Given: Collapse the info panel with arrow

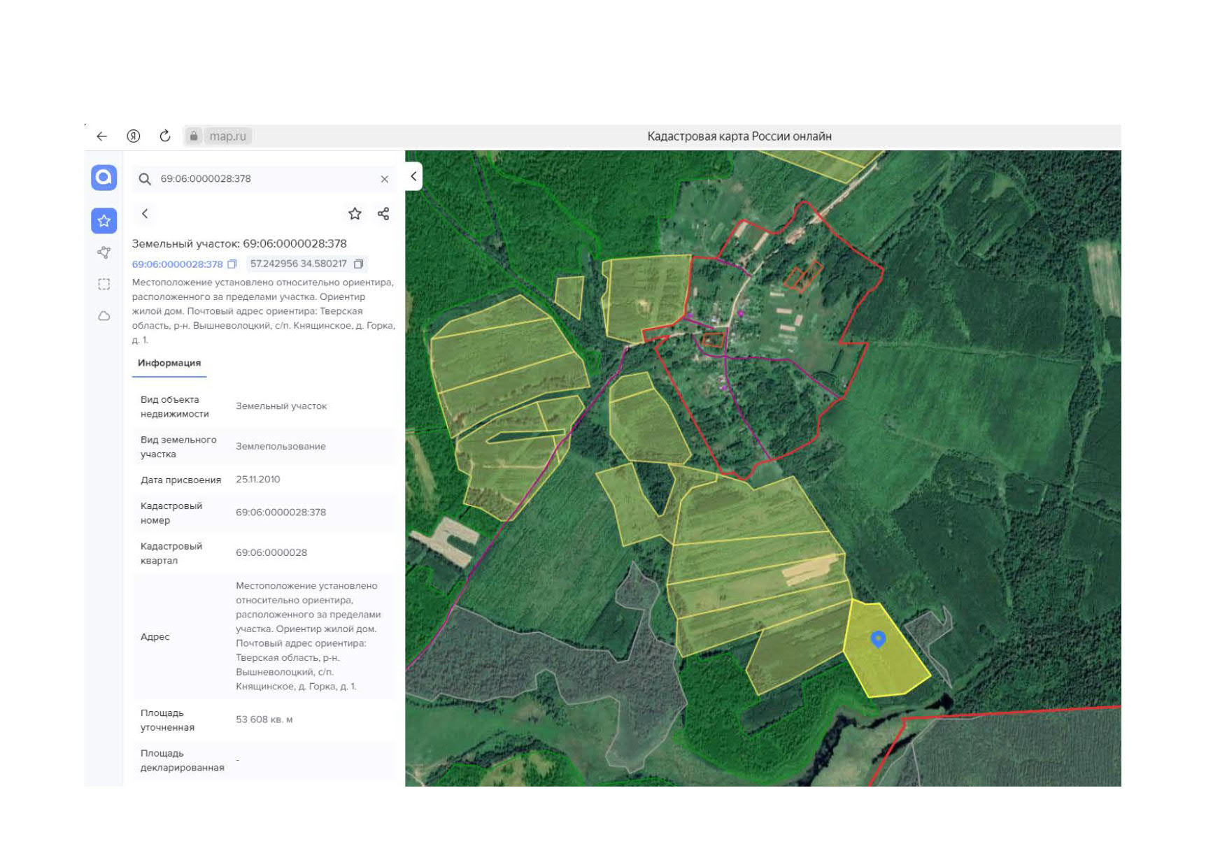Looking at the screenshot, I should point(413,176).
